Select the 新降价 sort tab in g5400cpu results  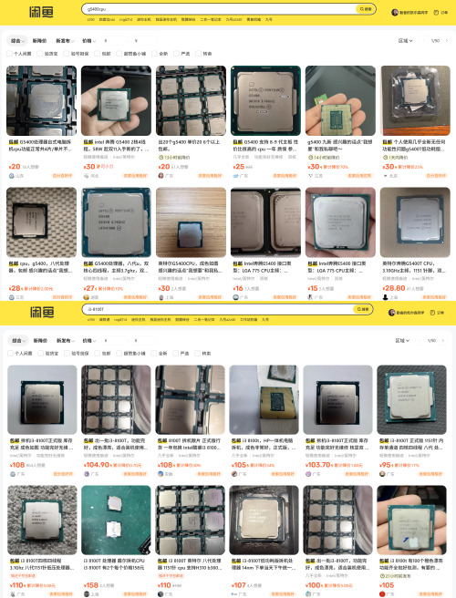tap(40, 41)
